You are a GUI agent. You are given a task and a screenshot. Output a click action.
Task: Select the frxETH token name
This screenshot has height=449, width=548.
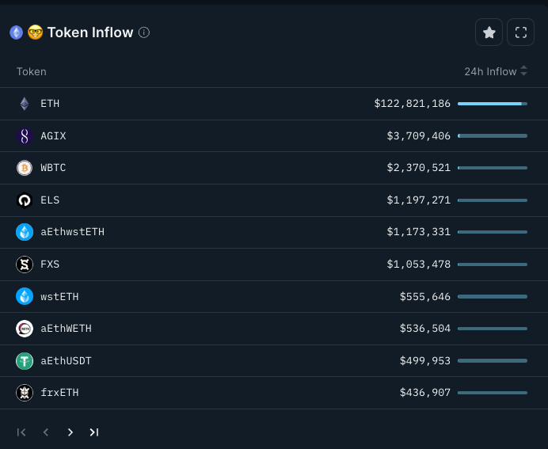(x=59, y=393)
